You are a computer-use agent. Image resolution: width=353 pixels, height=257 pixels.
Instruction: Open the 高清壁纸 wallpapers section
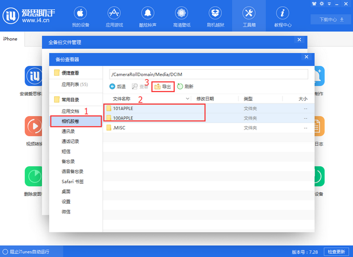[181, 16]
